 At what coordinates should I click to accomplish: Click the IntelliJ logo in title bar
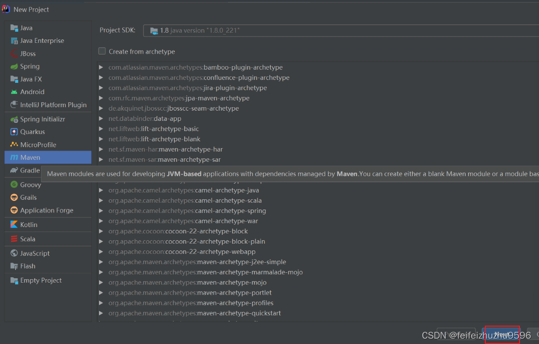point(6,9)
